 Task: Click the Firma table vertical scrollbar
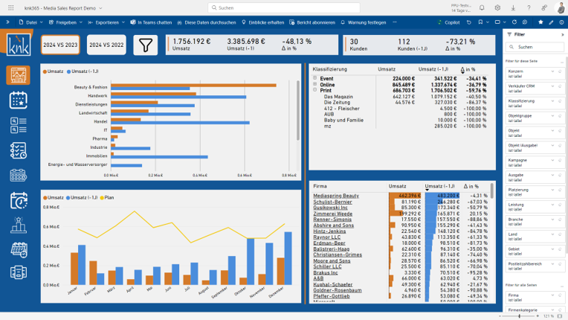click(491, 191)
